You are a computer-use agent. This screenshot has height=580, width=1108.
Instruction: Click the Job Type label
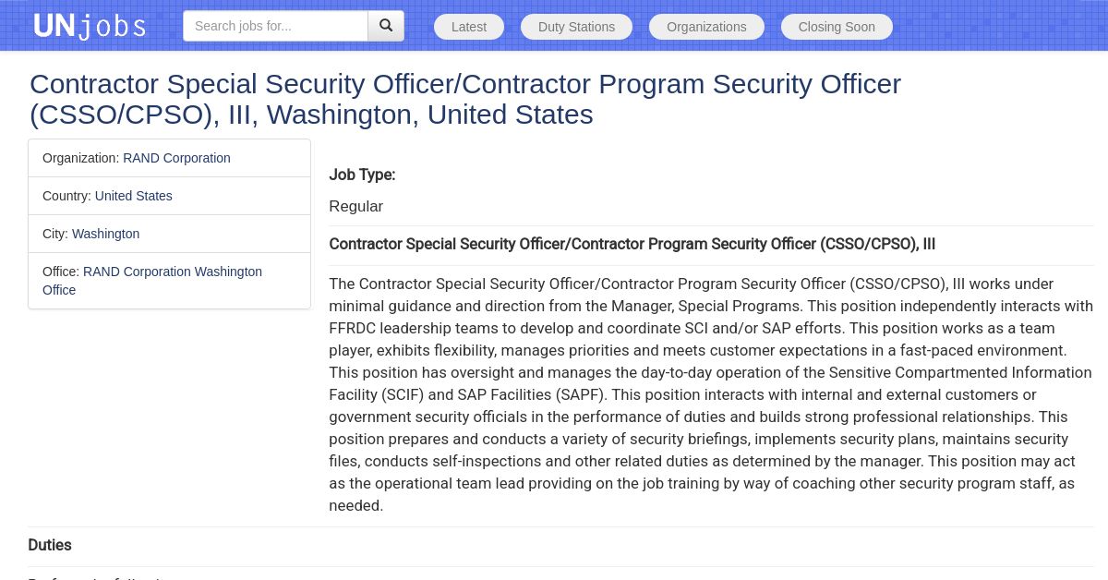362,175
